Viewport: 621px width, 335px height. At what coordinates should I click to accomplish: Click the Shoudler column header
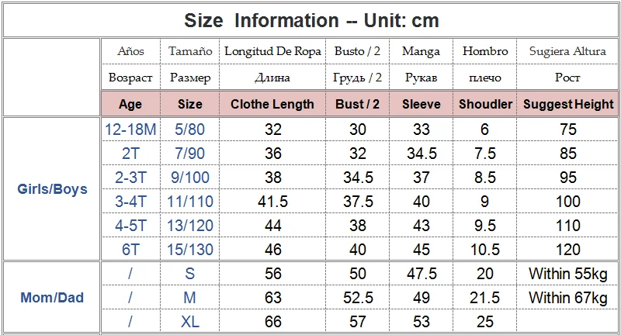pyautogui.click(x=485, y=104)
